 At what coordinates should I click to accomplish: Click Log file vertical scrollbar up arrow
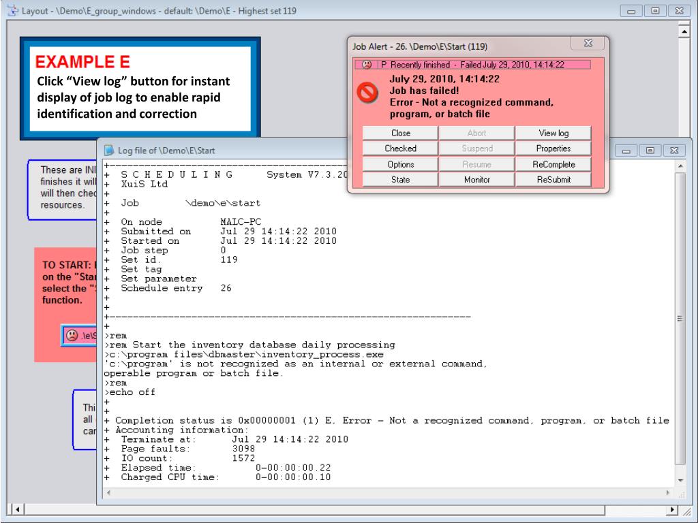680,166
